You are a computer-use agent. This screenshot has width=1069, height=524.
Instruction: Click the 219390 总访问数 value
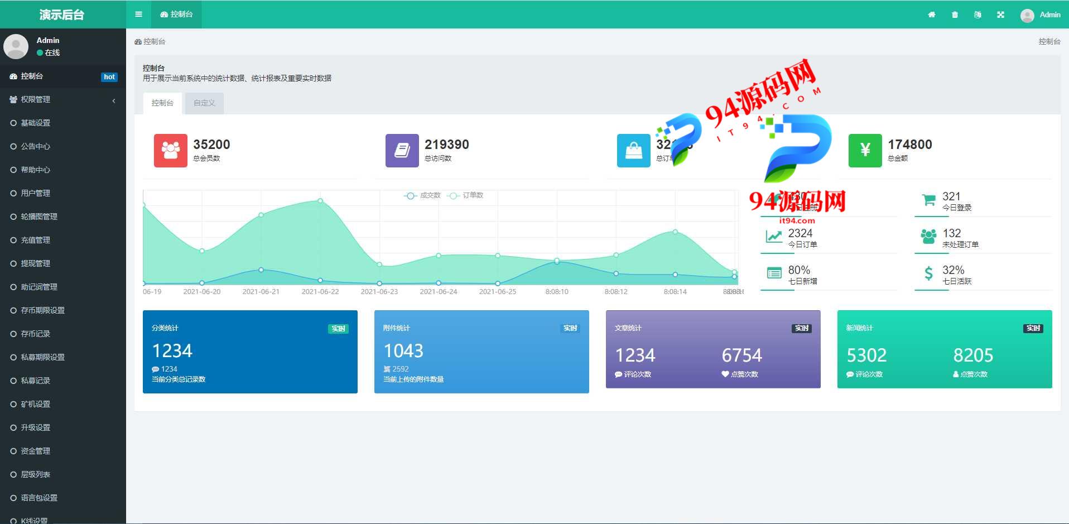click(x=447, y=145)
